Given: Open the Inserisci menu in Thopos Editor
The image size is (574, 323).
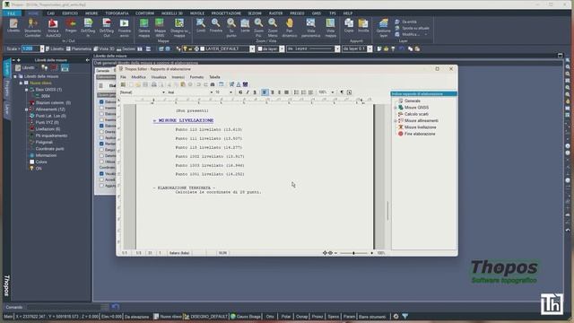Looking at the screenshot, I should tap(178, 77).
